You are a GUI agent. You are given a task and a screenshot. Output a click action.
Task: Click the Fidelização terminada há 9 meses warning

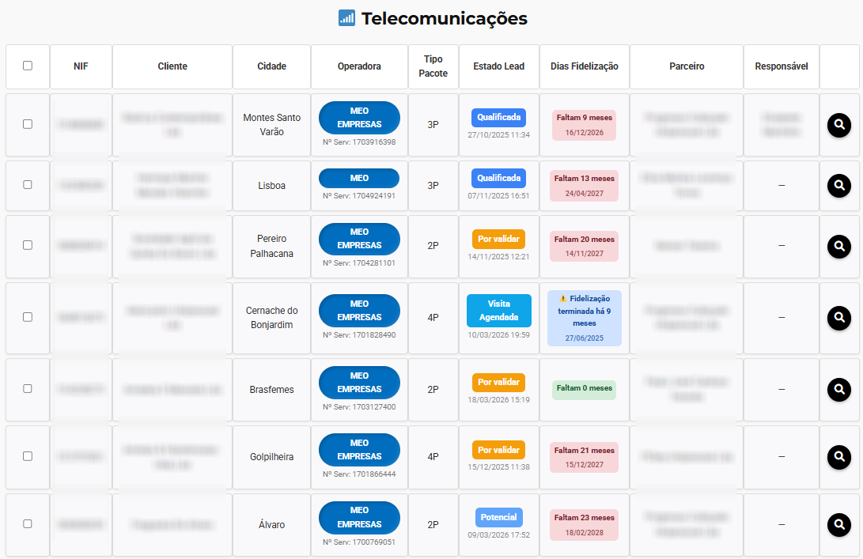point(584,311)
